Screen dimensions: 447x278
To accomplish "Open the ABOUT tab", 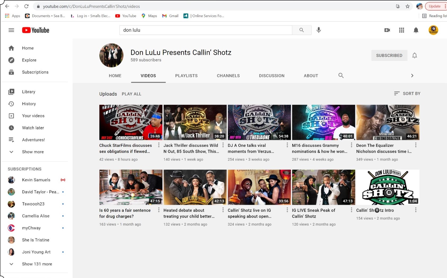I will [311, 76].
